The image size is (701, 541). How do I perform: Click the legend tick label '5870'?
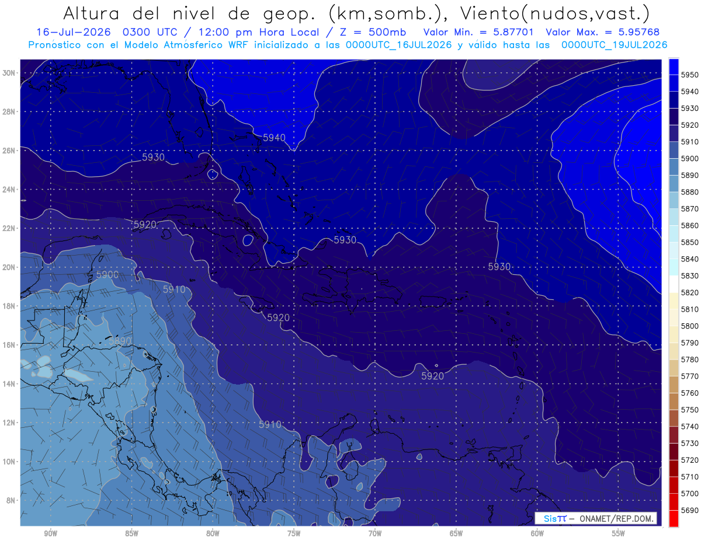coord(689,209)
